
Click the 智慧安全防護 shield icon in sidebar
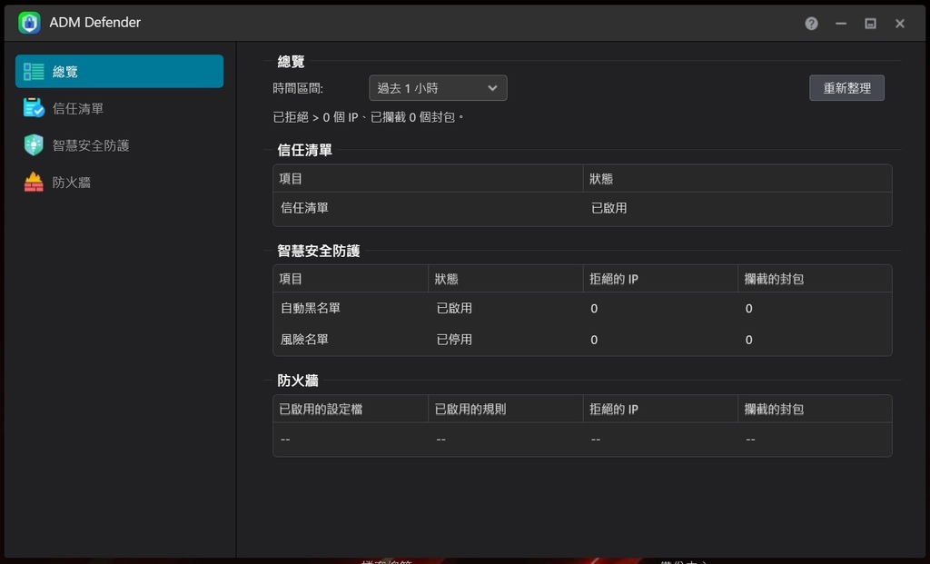pyautogui.click(x=34, y=144)
